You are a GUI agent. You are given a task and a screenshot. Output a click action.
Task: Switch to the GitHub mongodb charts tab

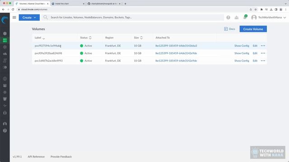(x=104, y=4)
